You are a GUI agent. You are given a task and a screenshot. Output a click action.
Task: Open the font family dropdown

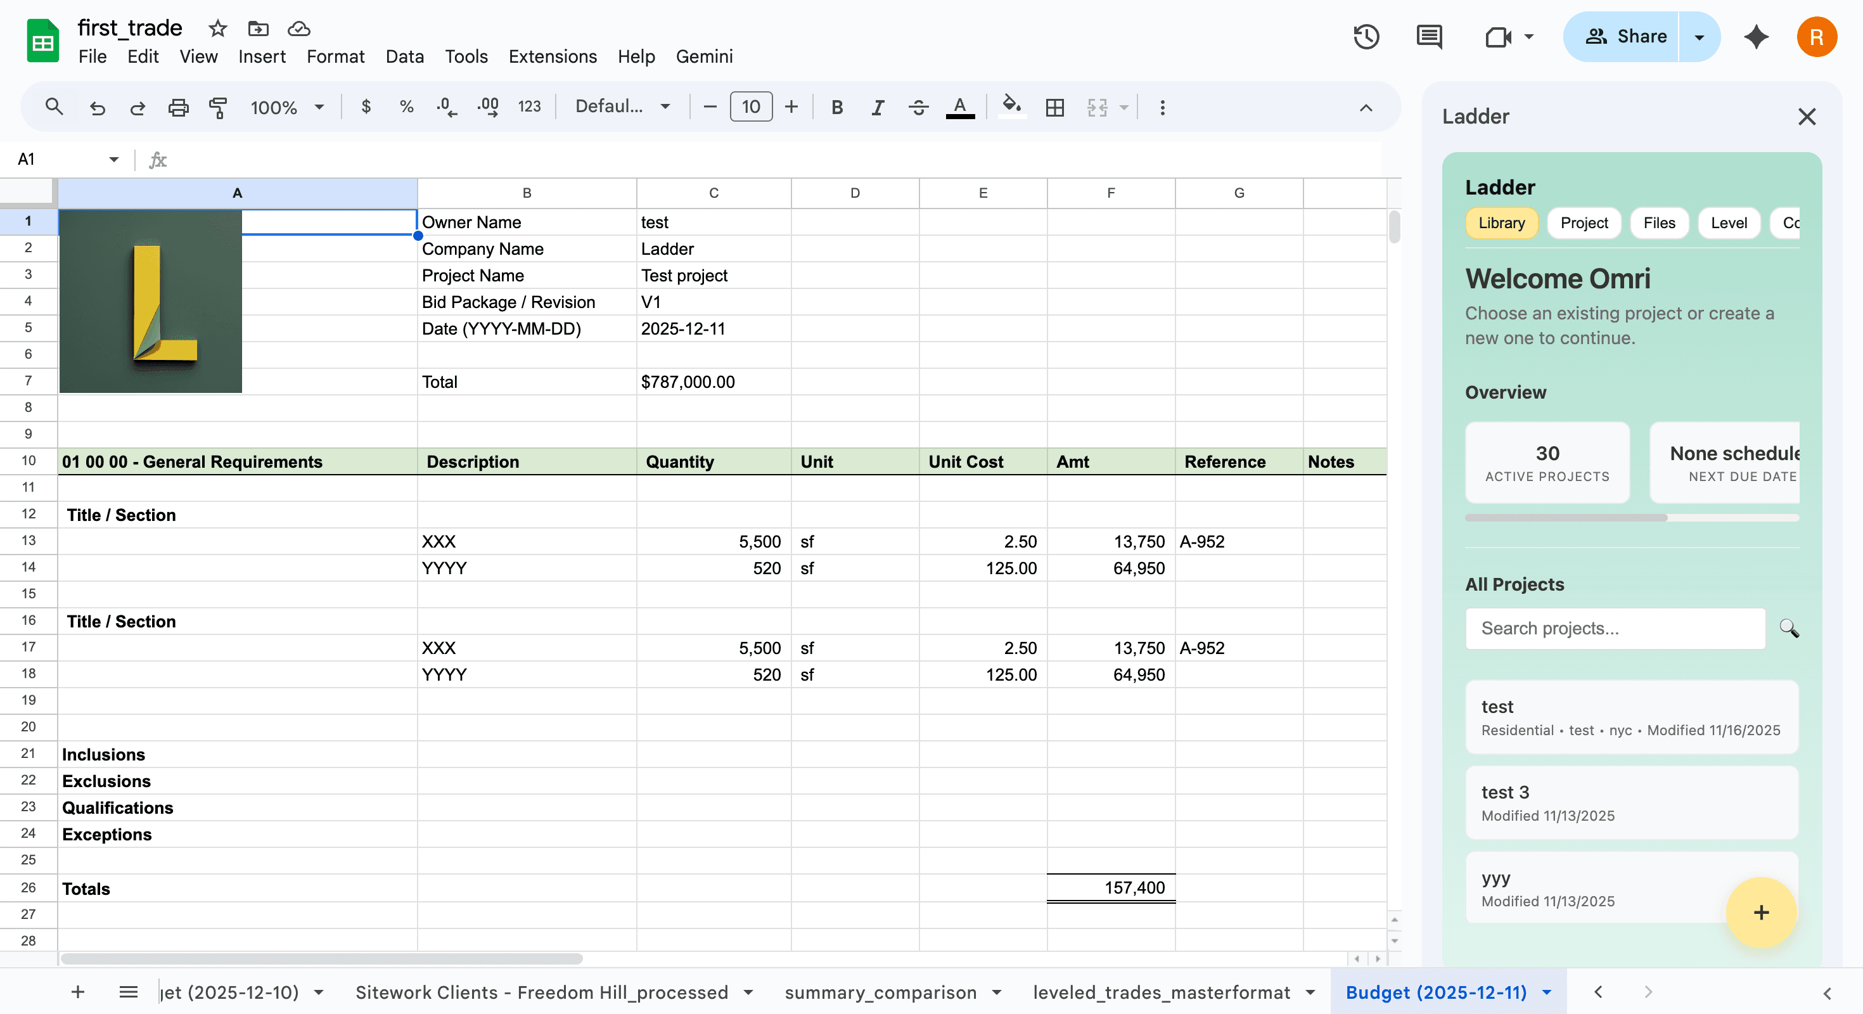click(x=622, y=107)
